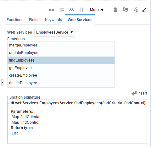Insert the logical OR (||) operator
The image size is (151, 147).
point(82,10)
